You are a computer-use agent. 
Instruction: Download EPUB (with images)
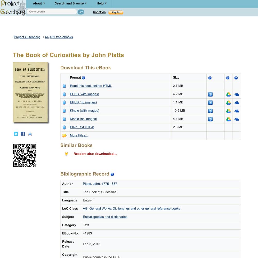(84, 94)
